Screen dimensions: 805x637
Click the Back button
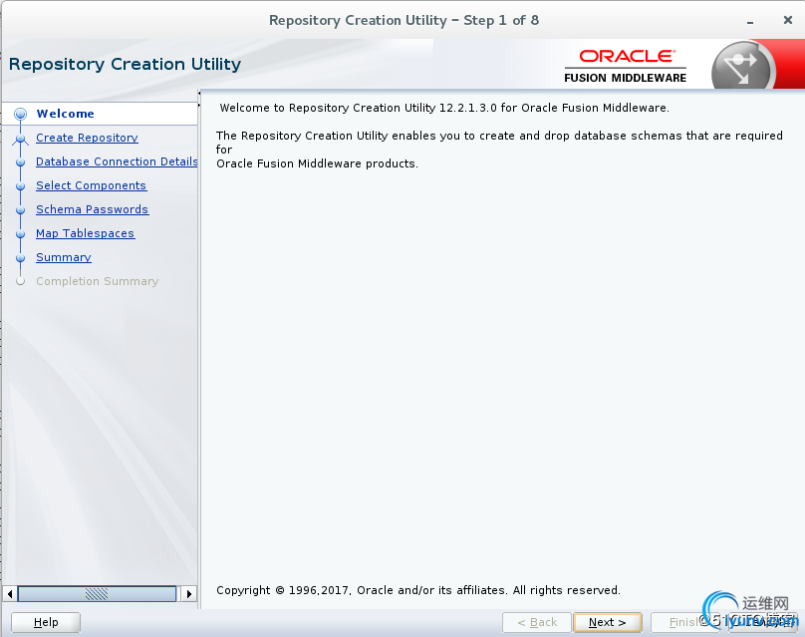click(536, 622)
